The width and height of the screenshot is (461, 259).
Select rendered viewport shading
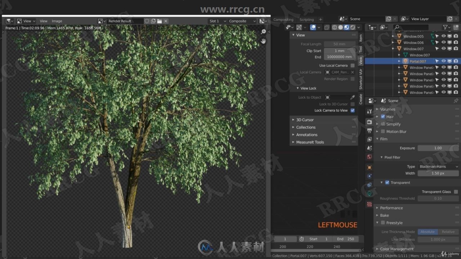[x=353, y=27]
